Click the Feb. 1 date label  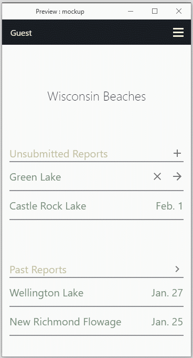[169, 206]
